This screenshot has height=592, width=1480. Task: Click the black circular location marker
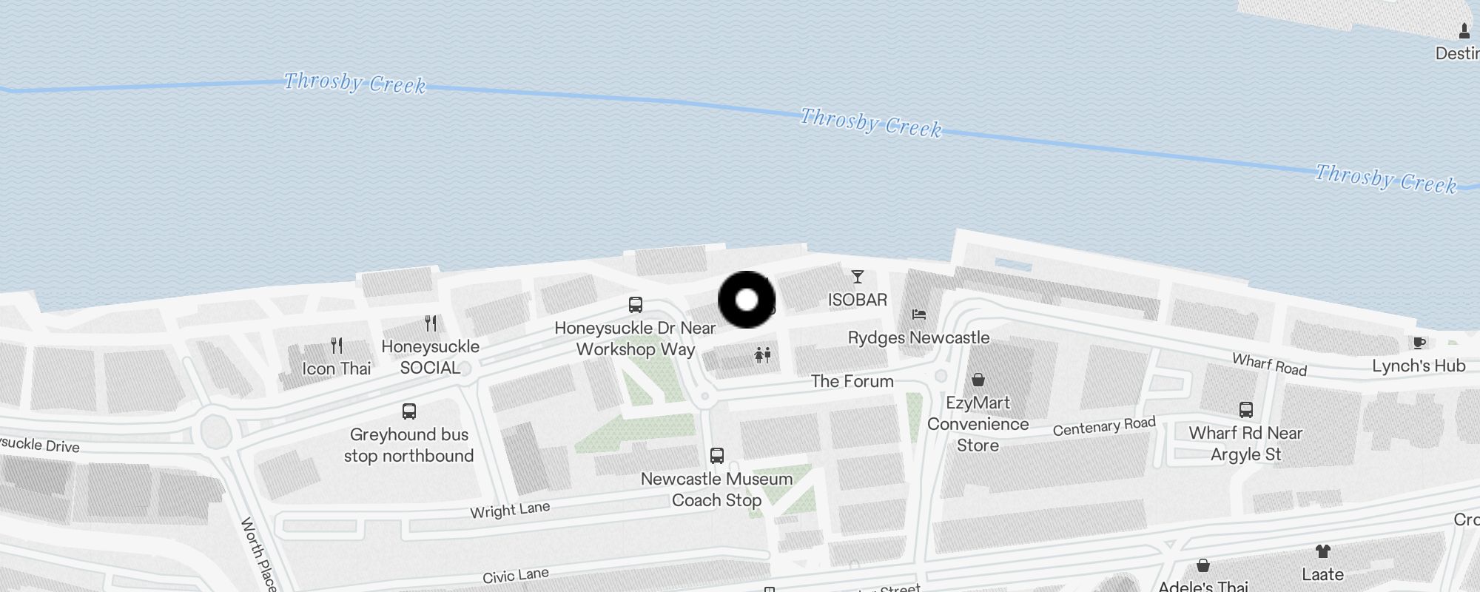coord(747,300)
